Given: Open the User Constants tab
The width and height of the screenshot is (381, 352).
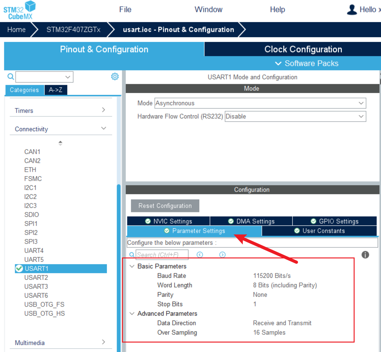Looking at the screenshot, I should tap(319, 231).
